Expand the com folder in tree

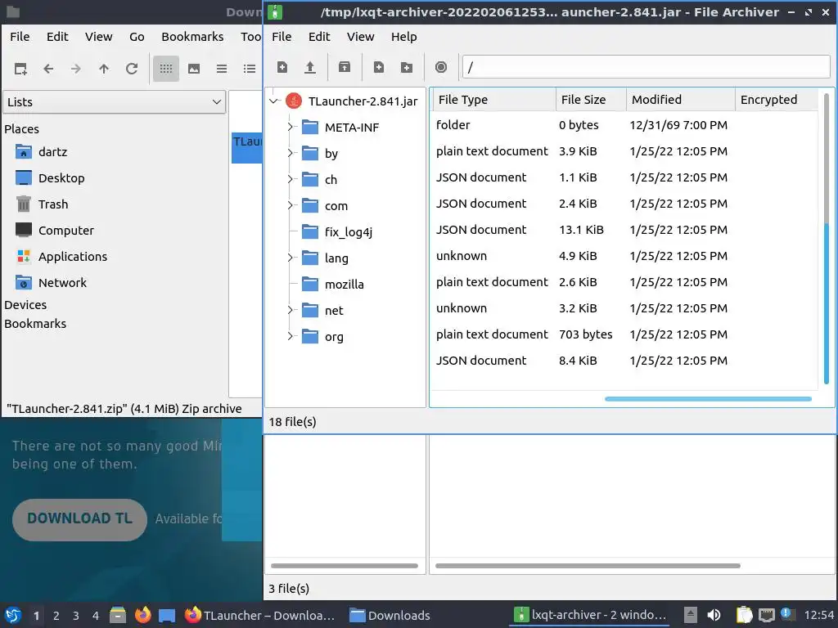pyautogui.click(x=291, y=205)
